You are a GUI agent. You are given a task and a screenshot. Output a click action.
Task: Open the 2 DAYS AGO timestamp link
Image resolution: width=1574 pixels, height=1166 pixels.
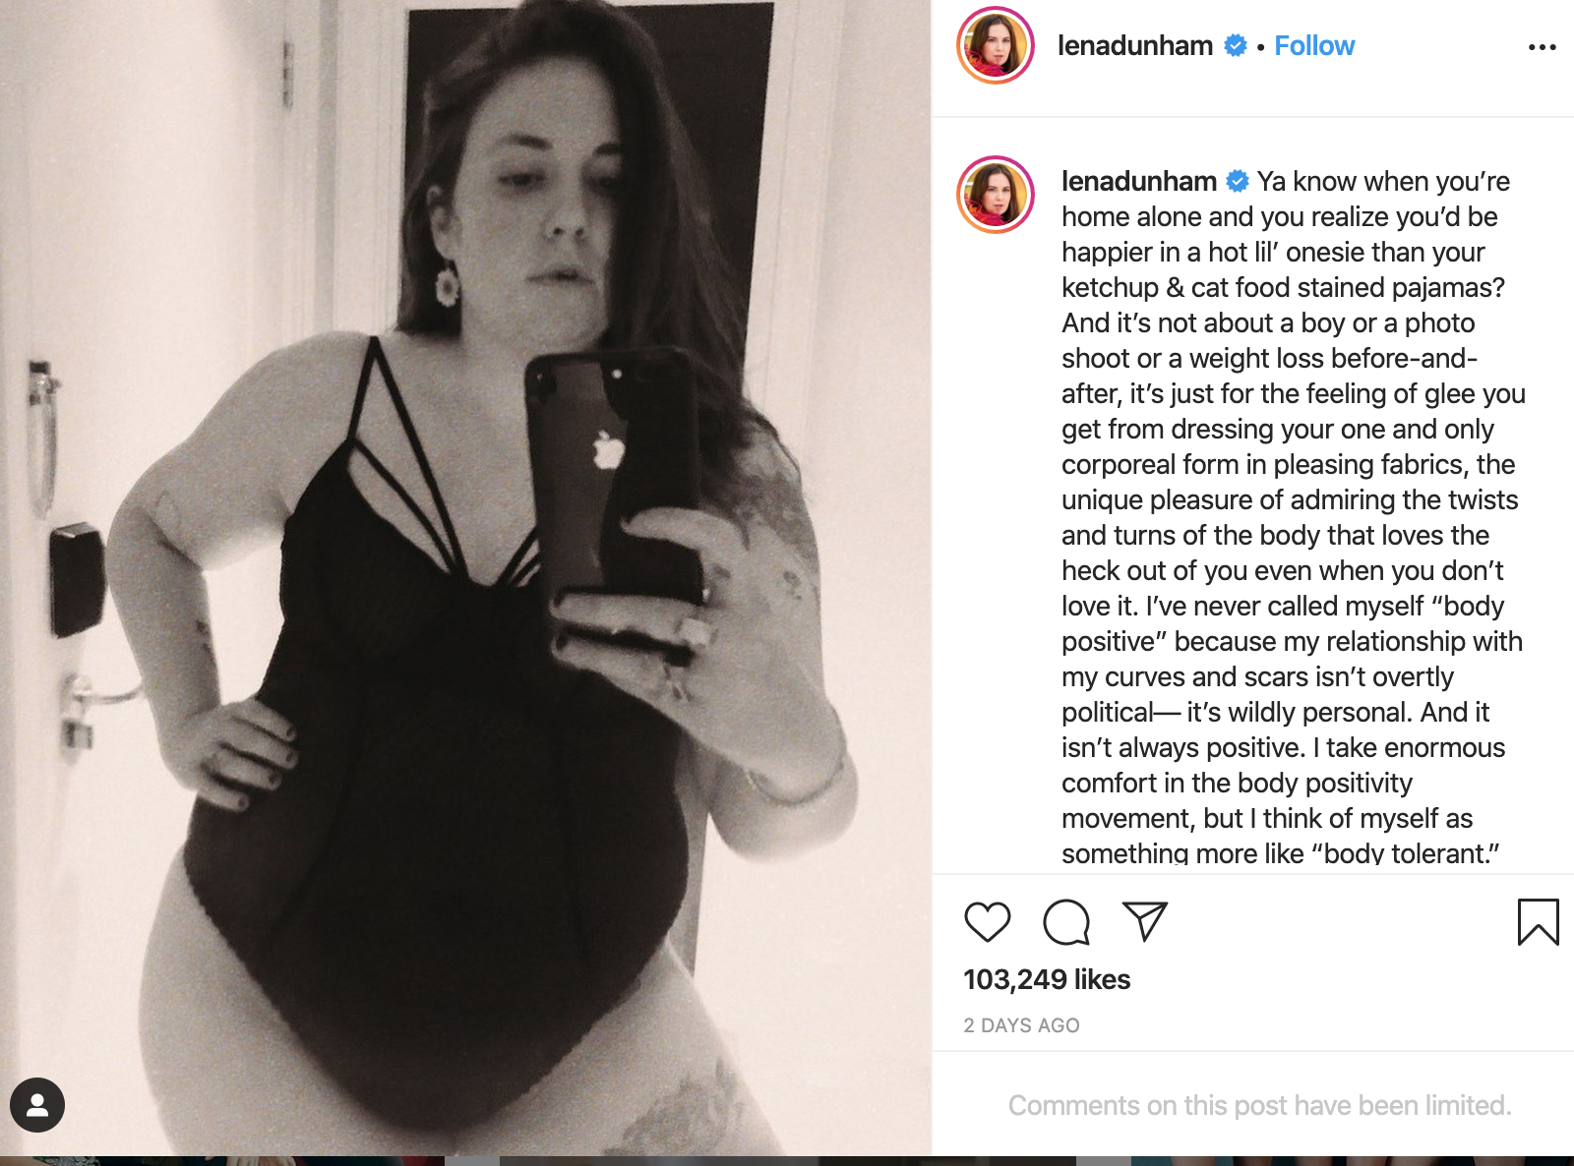point(1021,1025)
